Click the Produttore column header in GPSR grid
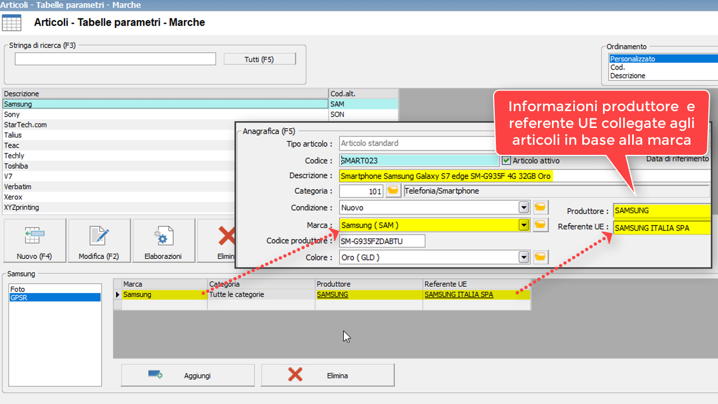Image resolution: width=718 pixels, height=404 pixels. pyautogui.click(x=369, y=284)
